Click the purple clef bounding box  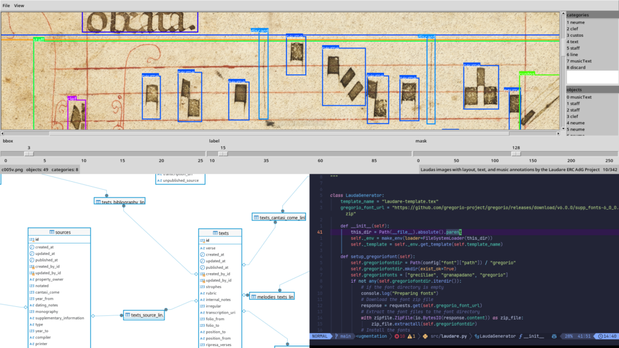pos(77,114)
